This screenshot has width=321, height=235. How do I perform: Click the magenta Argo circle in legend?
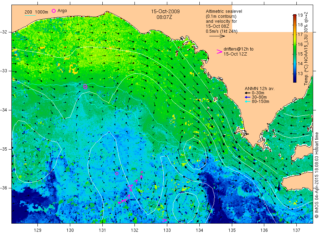53,11
